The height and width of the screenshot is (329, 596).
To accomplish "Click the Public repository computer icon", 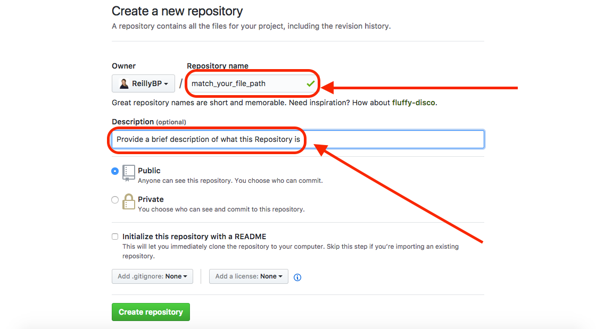I will (128, 172).
